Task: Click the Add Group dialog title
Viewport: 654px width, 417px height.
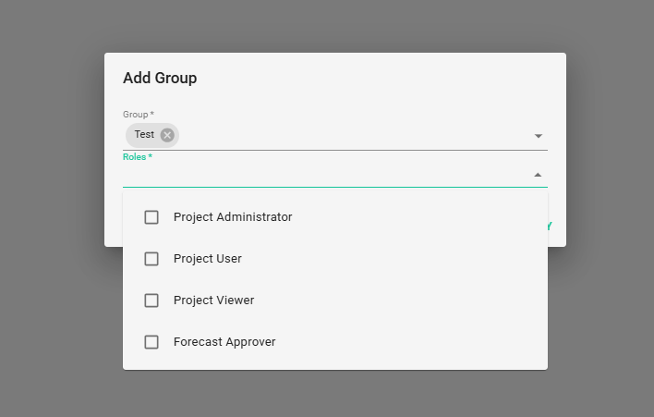Action: pos(160,78)
